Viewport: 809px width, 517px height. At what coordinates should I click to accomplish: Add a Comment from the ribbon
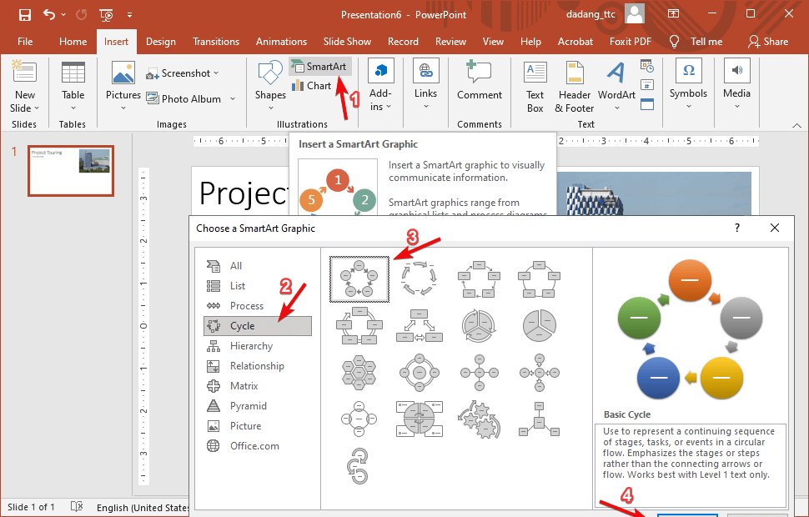click(479, 82)
